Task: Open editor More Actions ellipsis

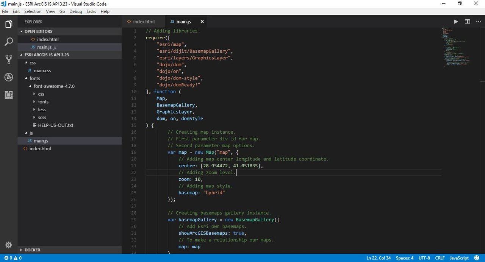Action: pyautogui.click(x=478, y=22)
